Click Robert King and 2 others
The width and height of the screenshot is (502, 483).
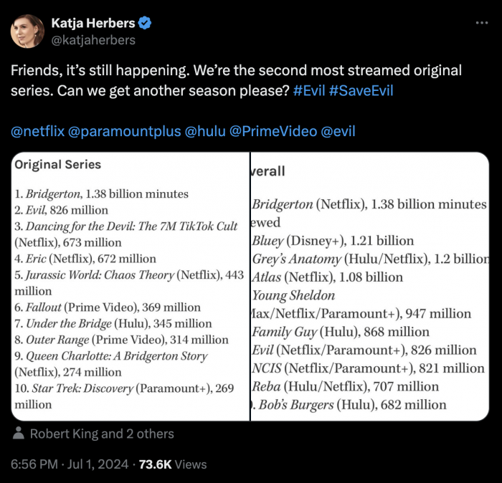pyautogui.click(x=102, y=434)
